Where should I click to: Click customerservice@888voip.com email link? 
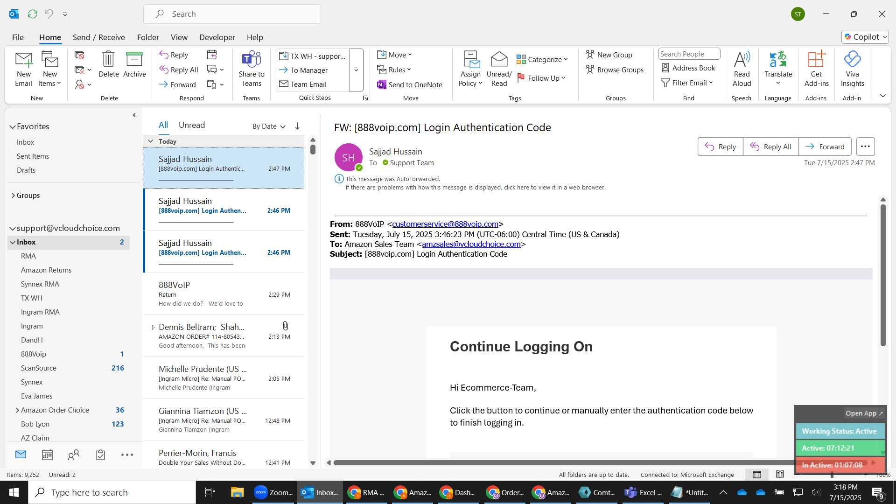tap(445, 224)
